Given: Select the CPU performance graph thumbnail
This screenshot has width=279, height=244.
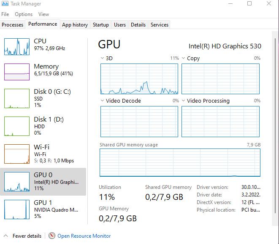Looking at the screenshot, I should point(16,46).
